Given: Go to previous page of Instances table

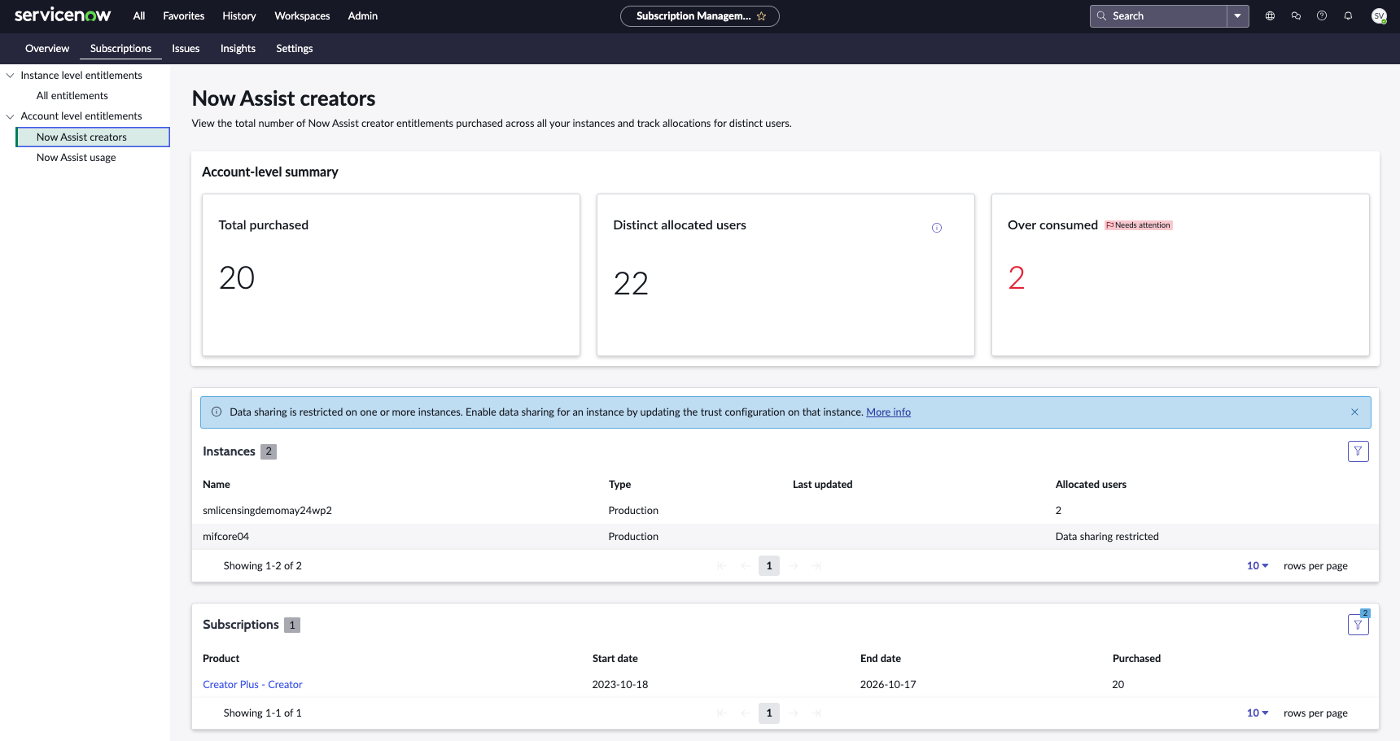Looking at the screenshot, I should point(746,566).
